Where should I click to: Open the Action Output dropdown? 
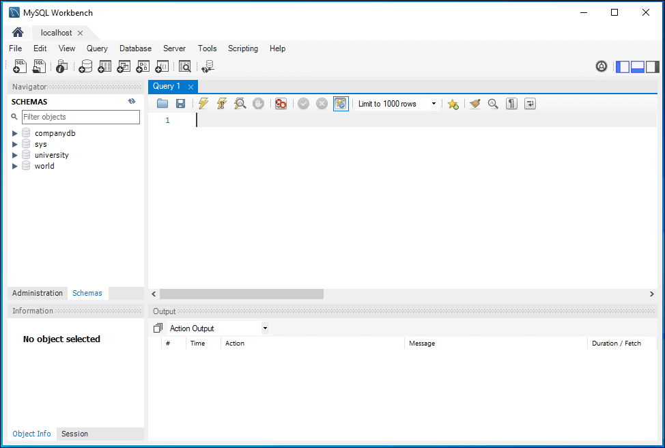click(x=218, y=328)
